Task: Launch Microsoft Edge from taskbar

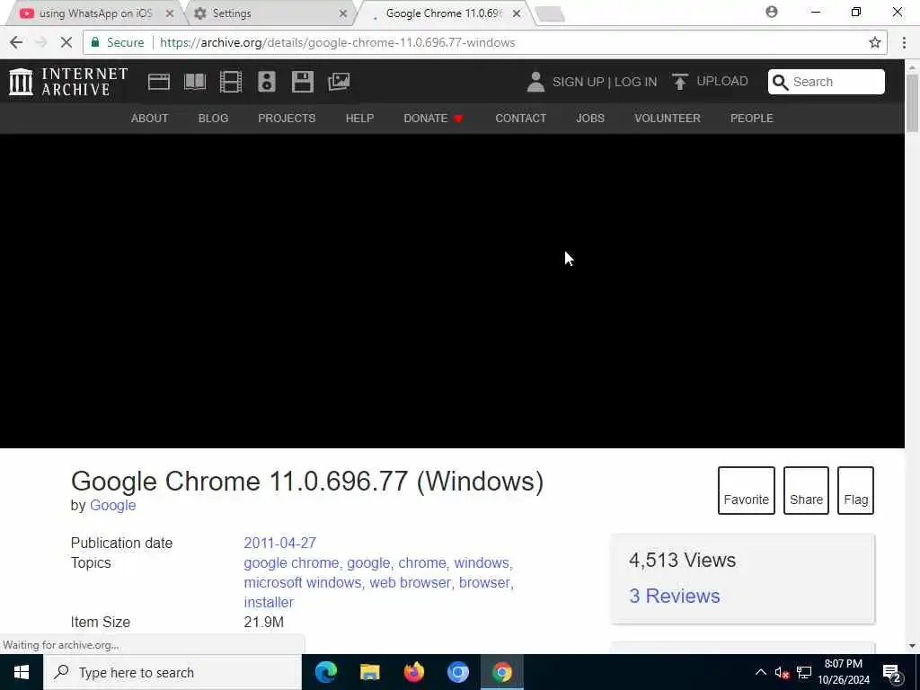Action: coord(325,672)
